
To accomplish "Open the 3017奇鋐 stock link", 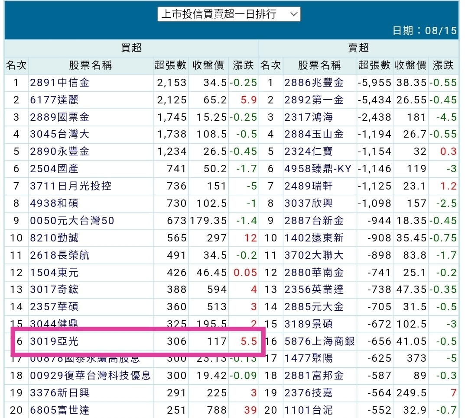I will (54, 289).
